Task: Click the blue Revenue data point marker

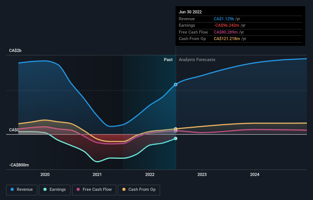Action: (x=175, y=84)
